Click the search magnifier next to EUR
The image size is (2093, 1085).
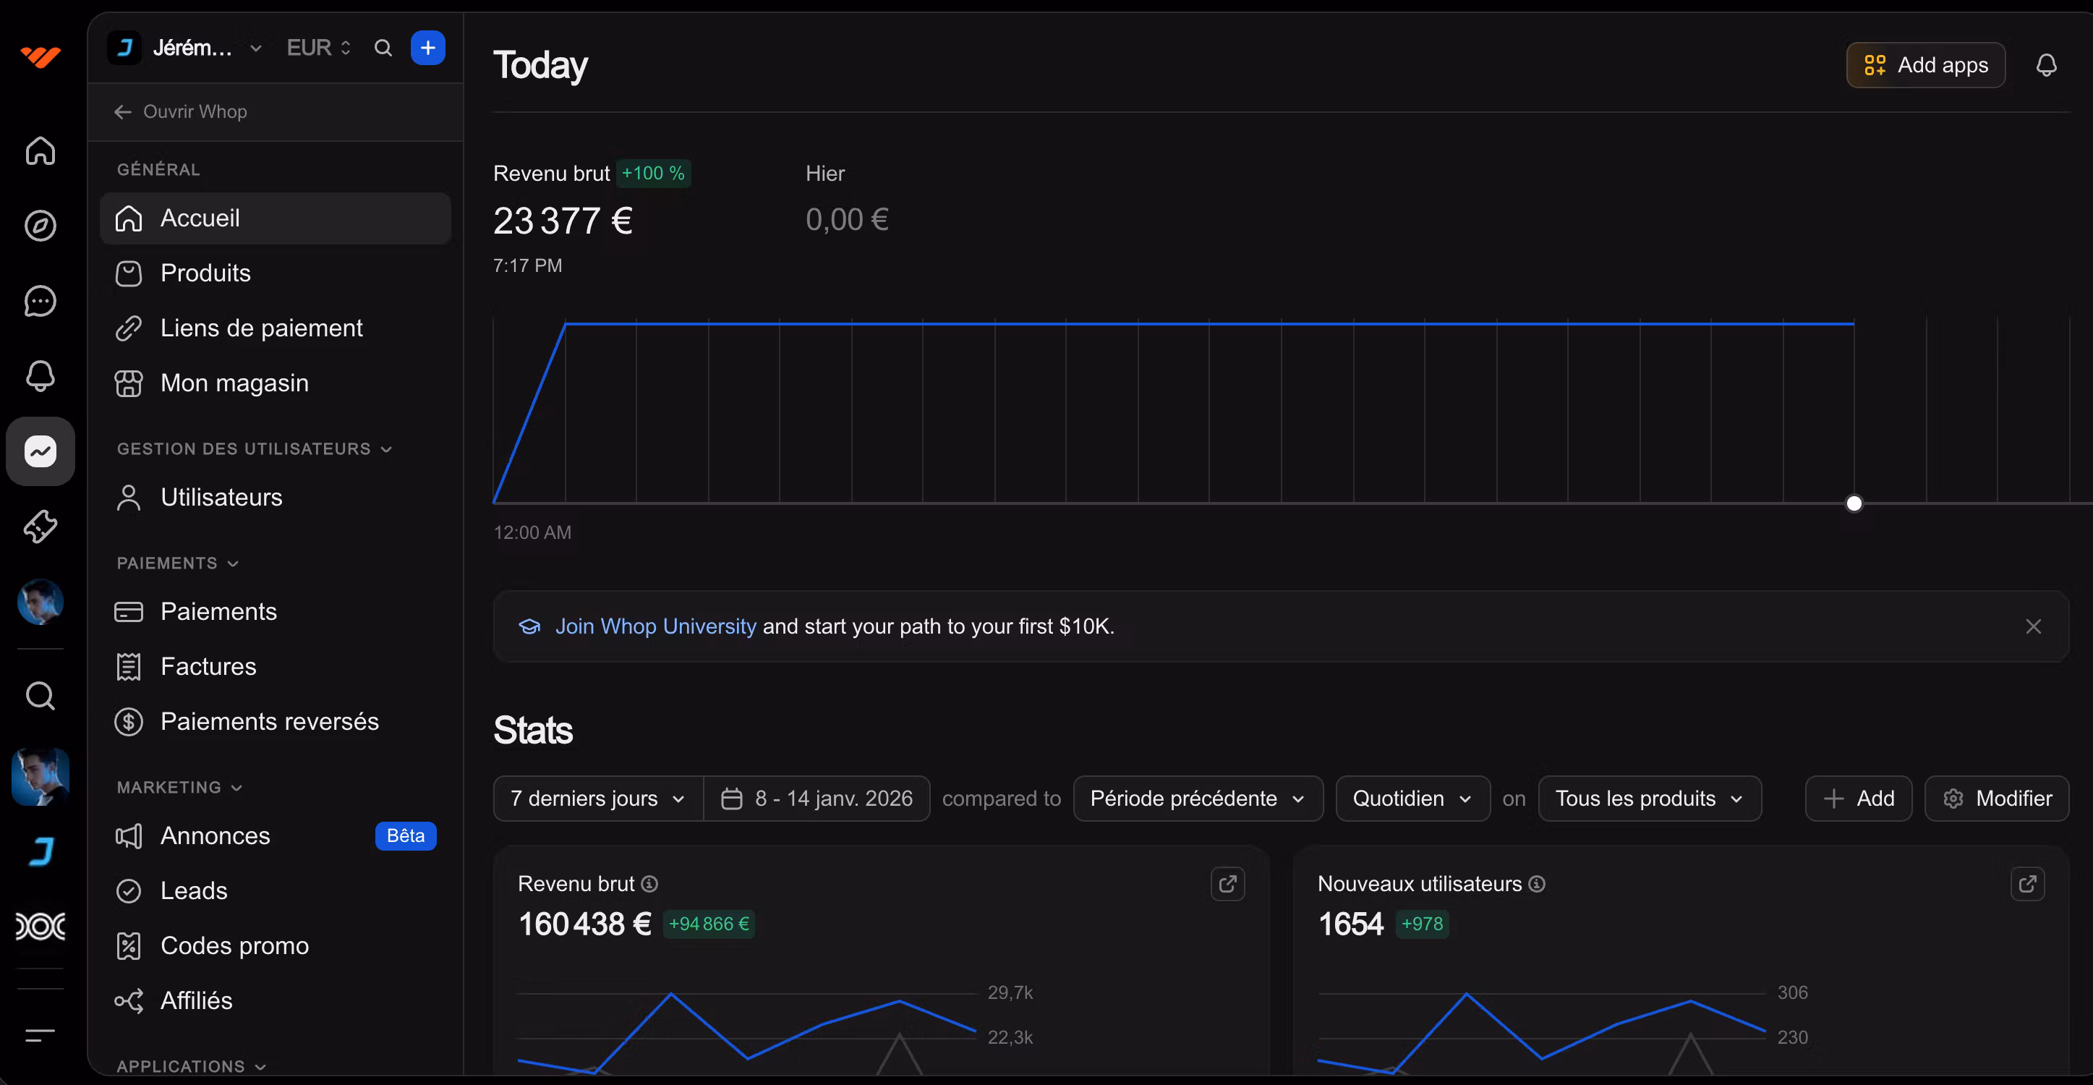pos(383,48)
